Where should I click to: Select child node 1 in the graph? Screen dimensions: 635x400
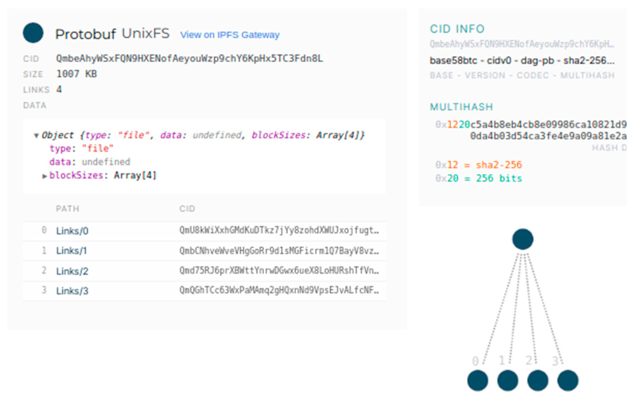point(508,380)
